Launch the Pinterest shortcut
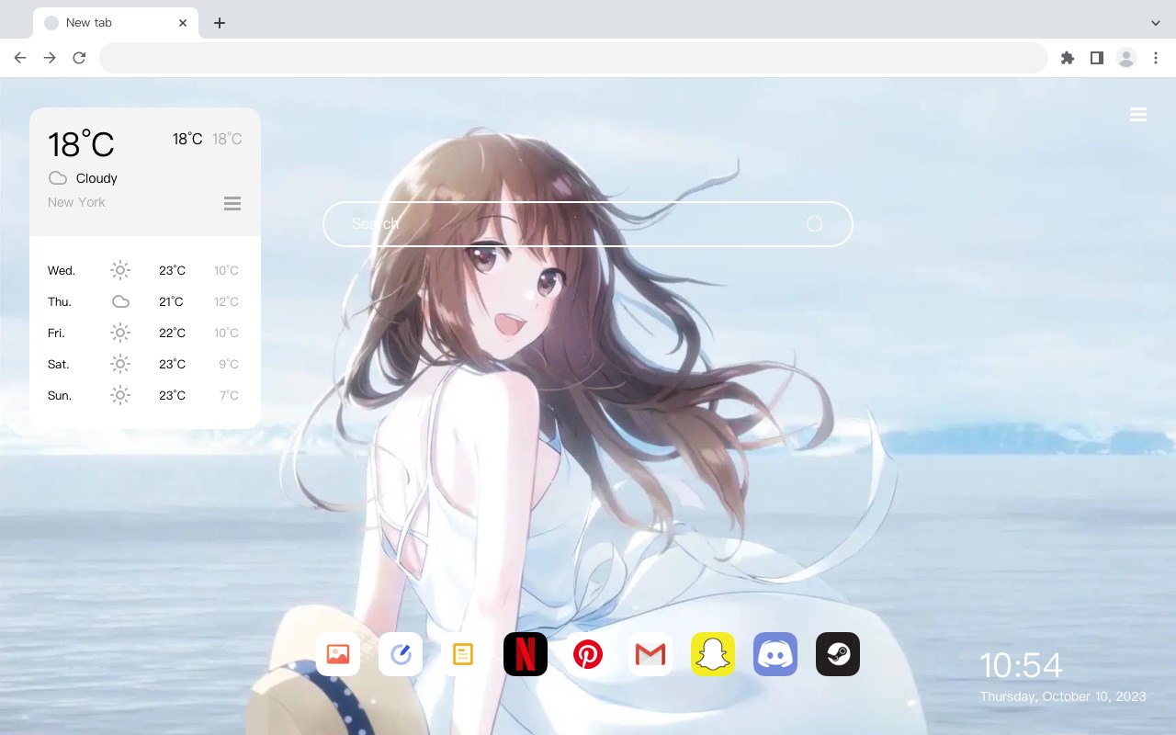The image size is (1176, 735). click(588, 654)
